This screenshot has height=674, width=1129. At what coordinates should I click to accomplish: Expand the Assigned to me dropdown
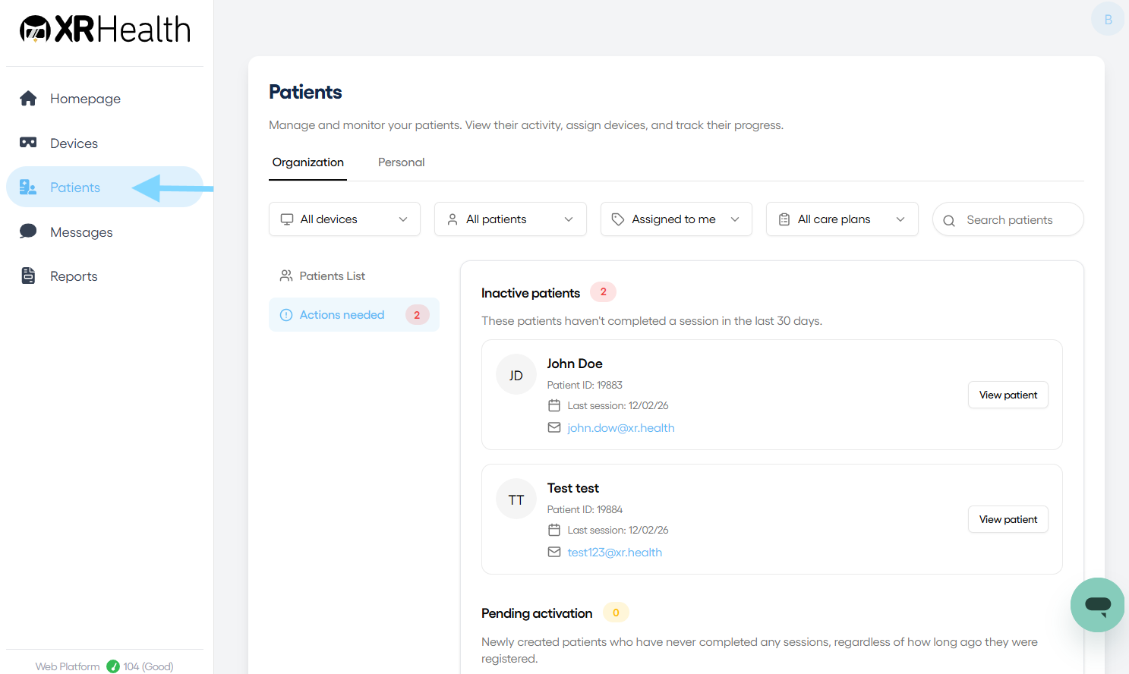(676, 219)
